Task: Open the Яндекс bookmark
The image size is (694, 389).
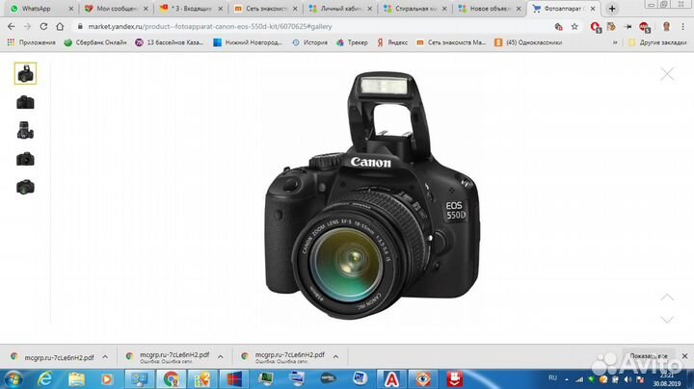Action: (392, 42)
